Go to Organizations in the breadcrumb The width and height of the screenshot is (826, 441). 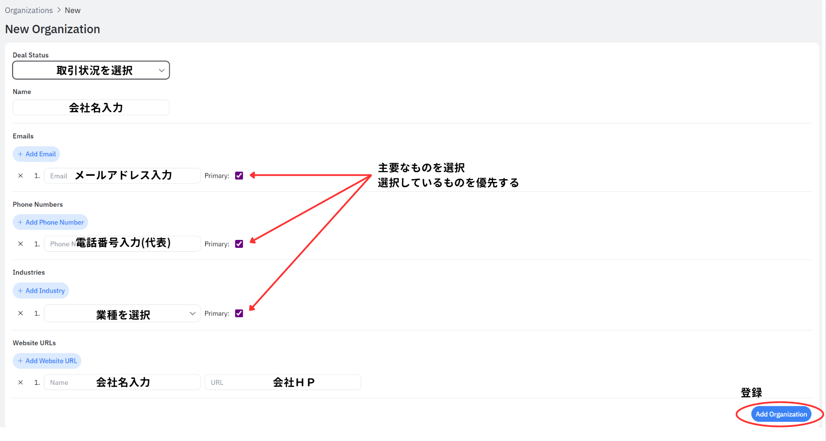click(x=29, y=10)
